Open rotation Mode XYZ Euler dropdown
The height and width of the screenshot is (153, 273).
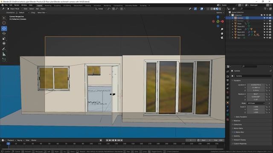tap(256, 103)
